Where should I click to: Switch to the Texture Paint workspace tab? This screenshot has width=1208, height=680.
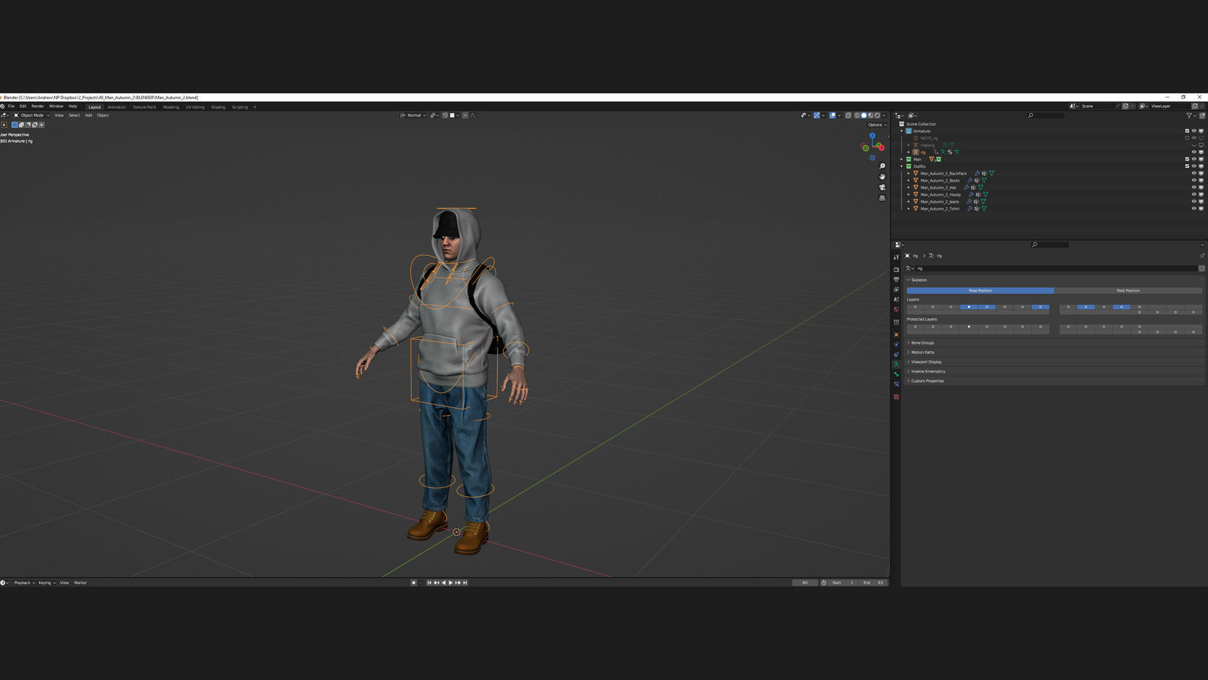[x=144, y=107]
